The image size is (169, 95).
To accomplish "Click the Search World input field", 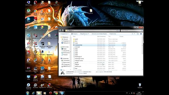I will tap(132, 31).
